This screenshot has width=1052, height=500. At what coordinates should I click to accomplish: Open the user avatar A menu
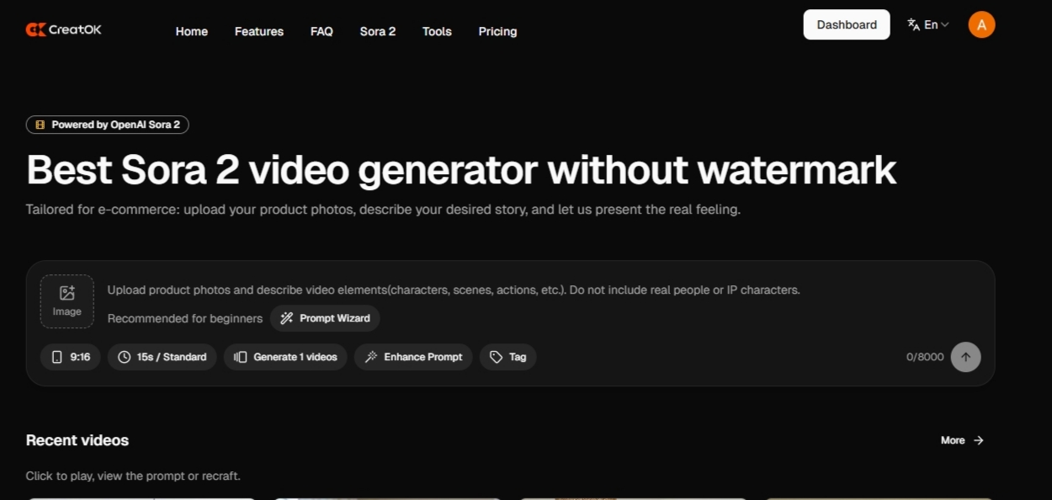click(981, 24)
